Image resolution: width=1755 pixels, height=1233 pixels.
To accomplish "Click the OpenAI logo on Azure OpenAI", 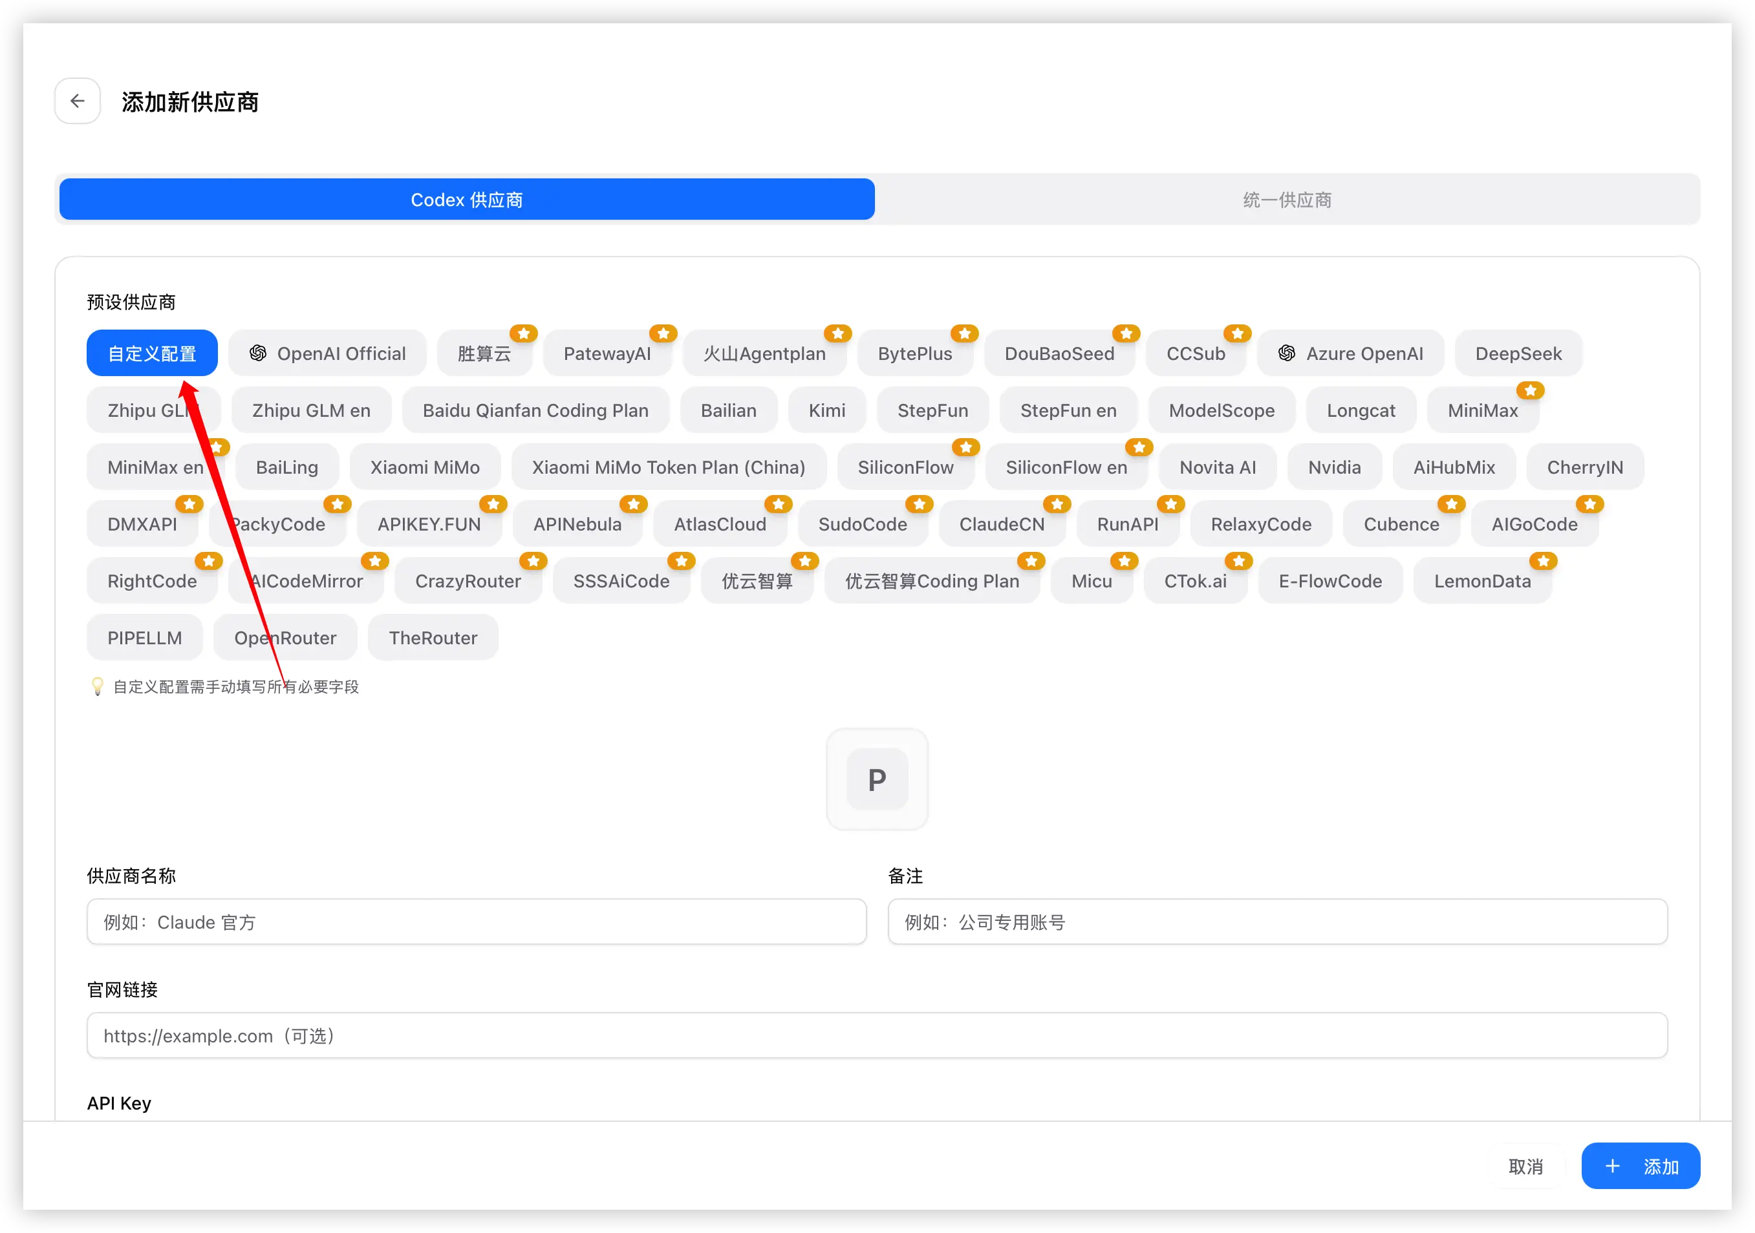I will (1286, 353).
